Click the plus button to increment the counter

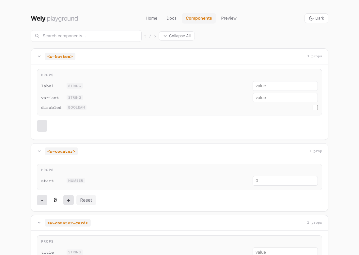[68, 200]
